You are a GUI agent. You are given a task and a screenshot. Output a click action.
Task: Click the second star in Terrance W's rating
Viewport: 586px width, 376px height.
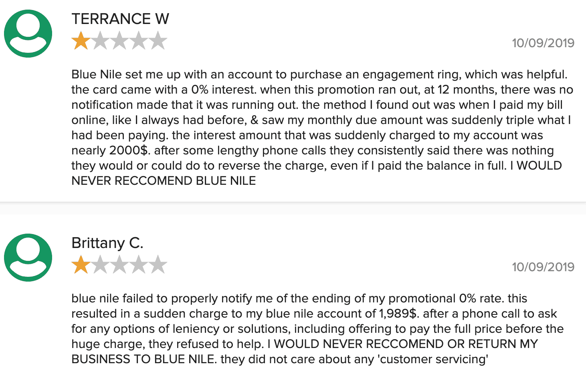(100, 41)
